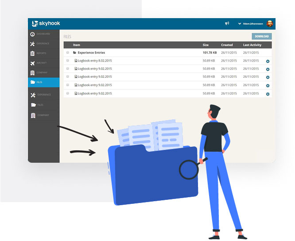295x241 pixels.
Task: Open settings gear for Logbook entry 8.02.2015
Action: pyautogui.click(x=268, y=61)
